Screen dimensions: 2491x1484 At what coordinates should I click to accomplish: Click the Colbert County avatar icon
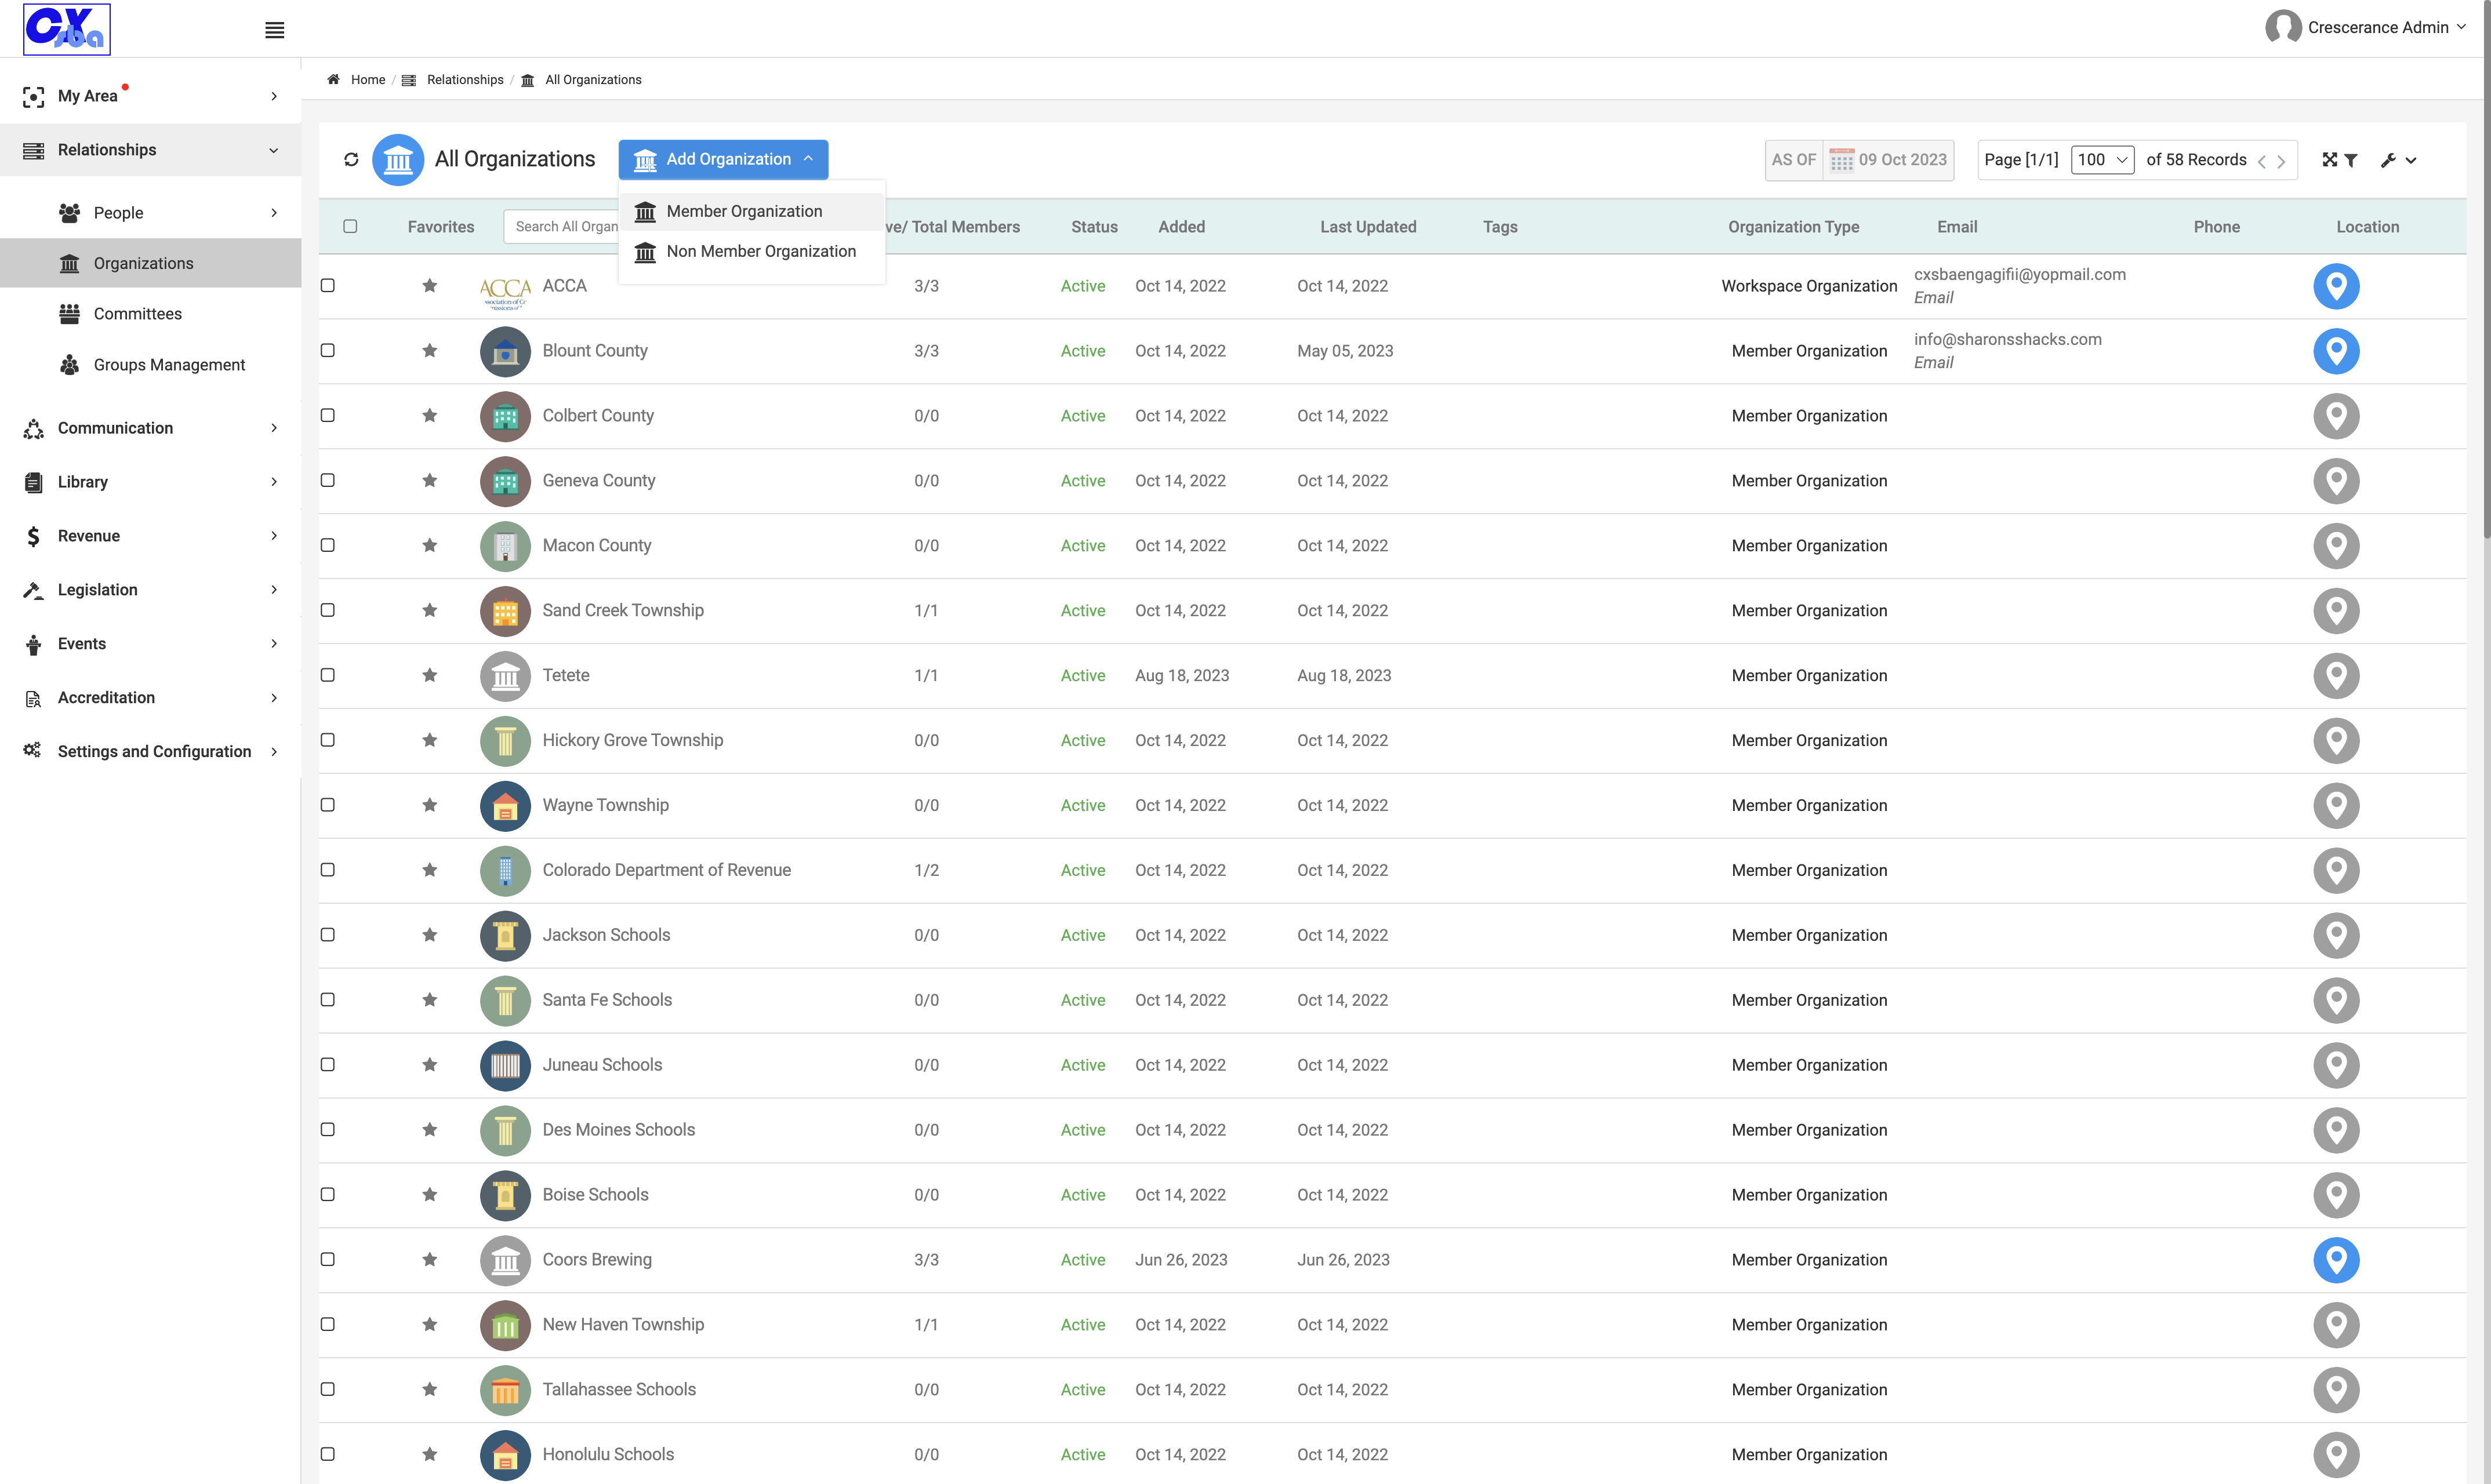pyautogui.click(x=505, y=416)
